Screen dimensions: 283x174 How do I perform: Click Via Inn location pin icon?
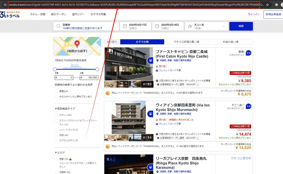(157, 114)
